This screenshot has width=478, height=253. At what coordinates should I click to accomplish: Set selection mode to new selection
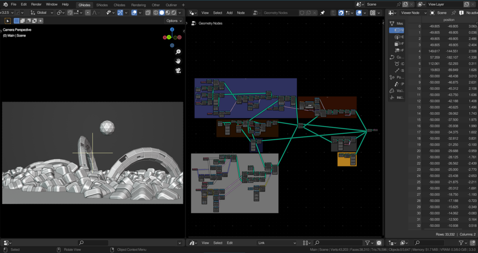[x=17, y=21]
